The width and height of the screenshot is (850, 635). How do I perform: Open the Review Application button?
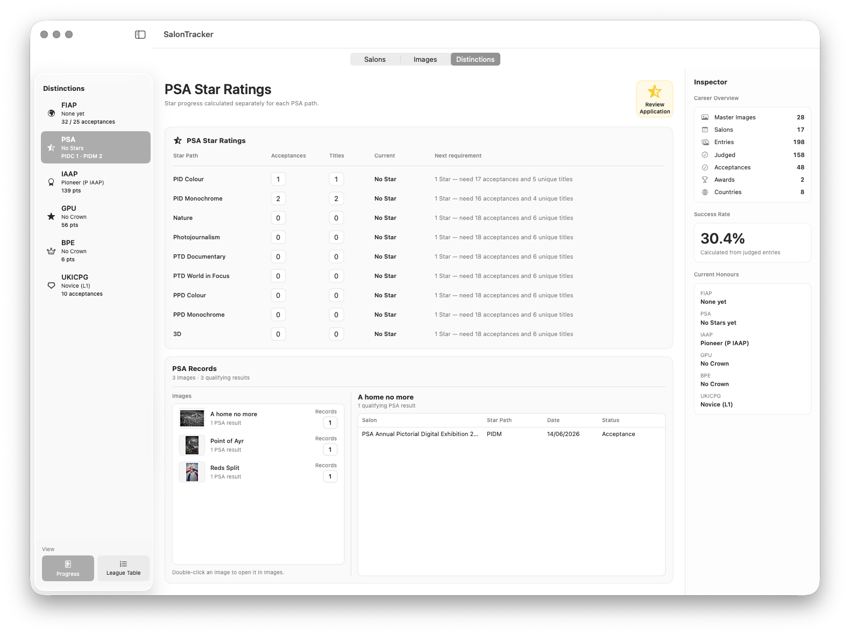[655, 99]
